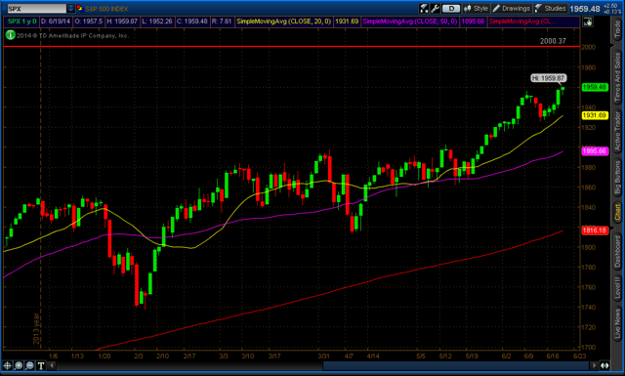The height and width of the screenshot is (376, 625).
Task: Click the flask share icon beside the wrench
Action: point(424,9)
